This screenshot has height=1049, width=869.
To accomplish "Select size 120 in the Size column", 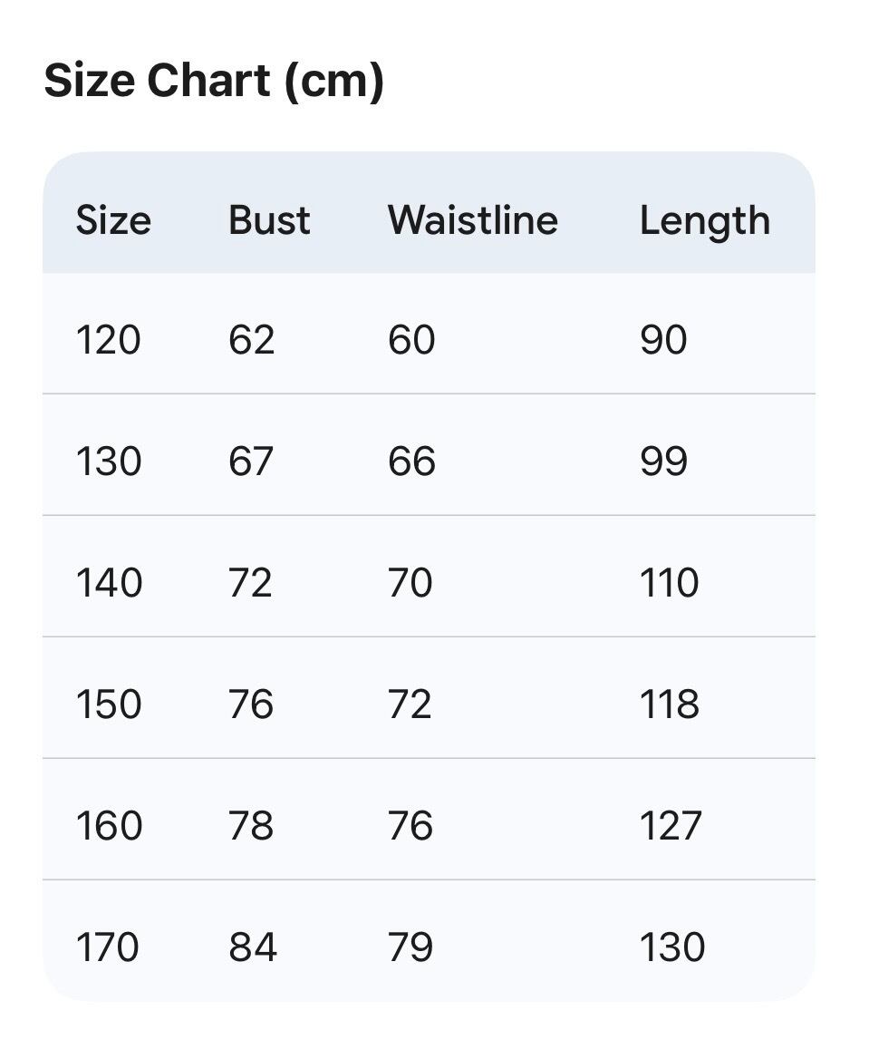I will tap(109, 340).
